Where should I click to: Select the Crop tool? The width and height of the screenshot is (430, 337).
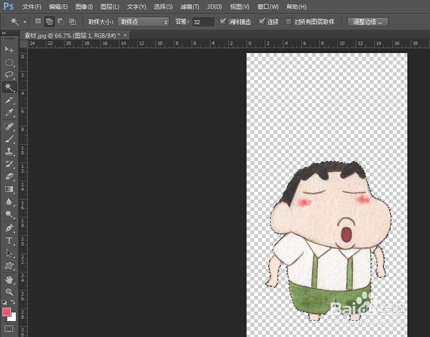9,100
